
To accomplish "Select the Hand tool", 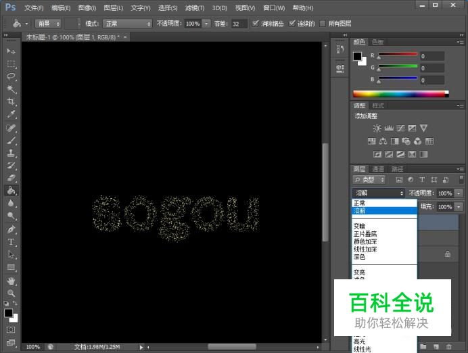I will 11,281.
